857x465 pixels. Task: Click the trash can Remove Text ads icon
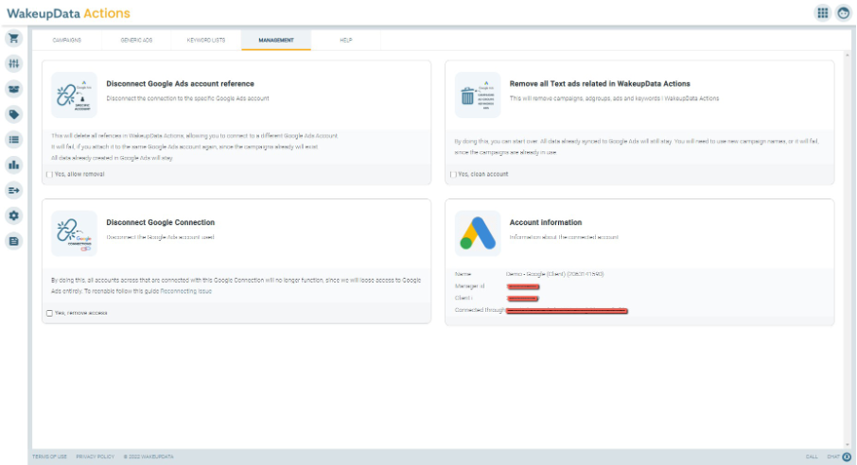coord(478,95)
